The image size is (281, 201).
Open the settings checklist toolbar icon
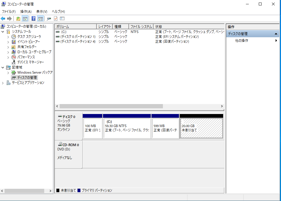pyautogui.click(x=62, y=19)
